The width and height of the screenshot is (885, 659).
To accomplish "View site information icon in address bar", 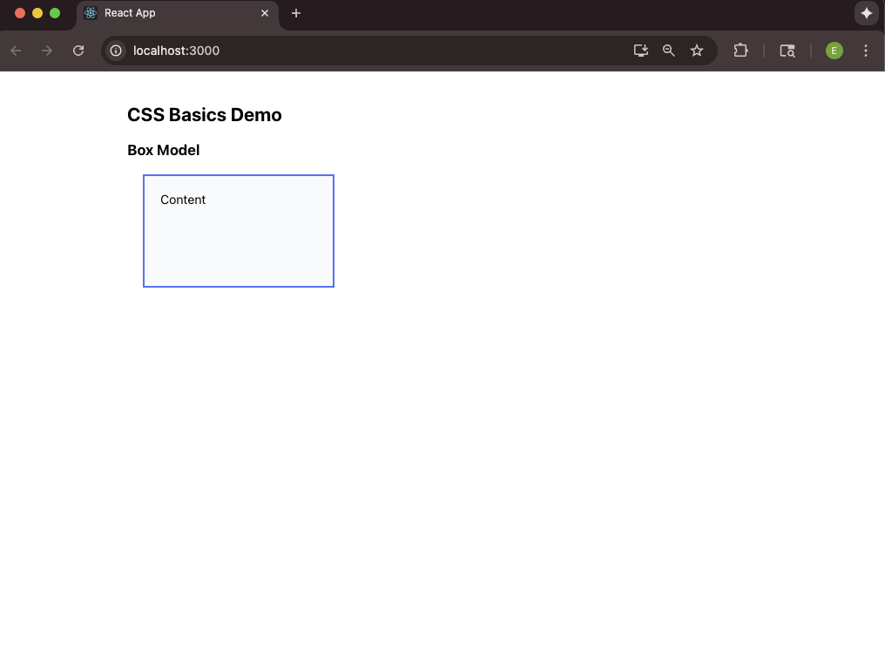I will point(116,51).
